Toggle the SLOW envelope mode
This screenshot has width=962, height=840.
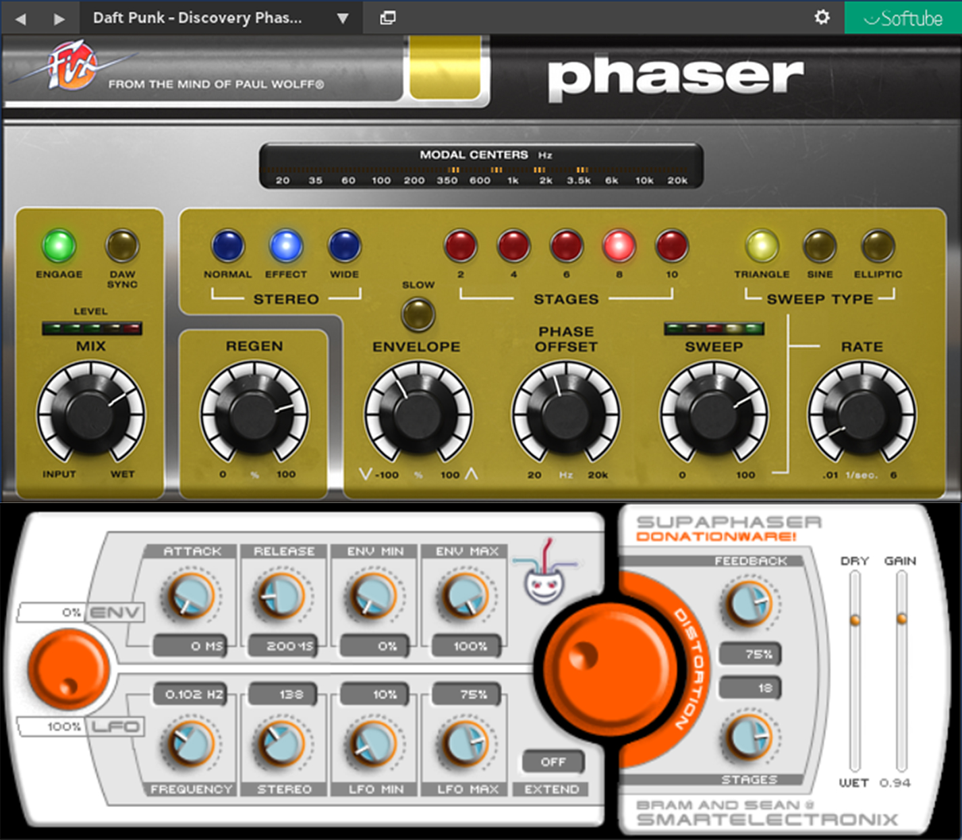tap(418, 314)
